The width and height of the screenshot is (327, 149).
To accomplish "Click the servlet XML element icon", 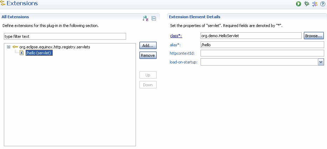I will [22, 53].
